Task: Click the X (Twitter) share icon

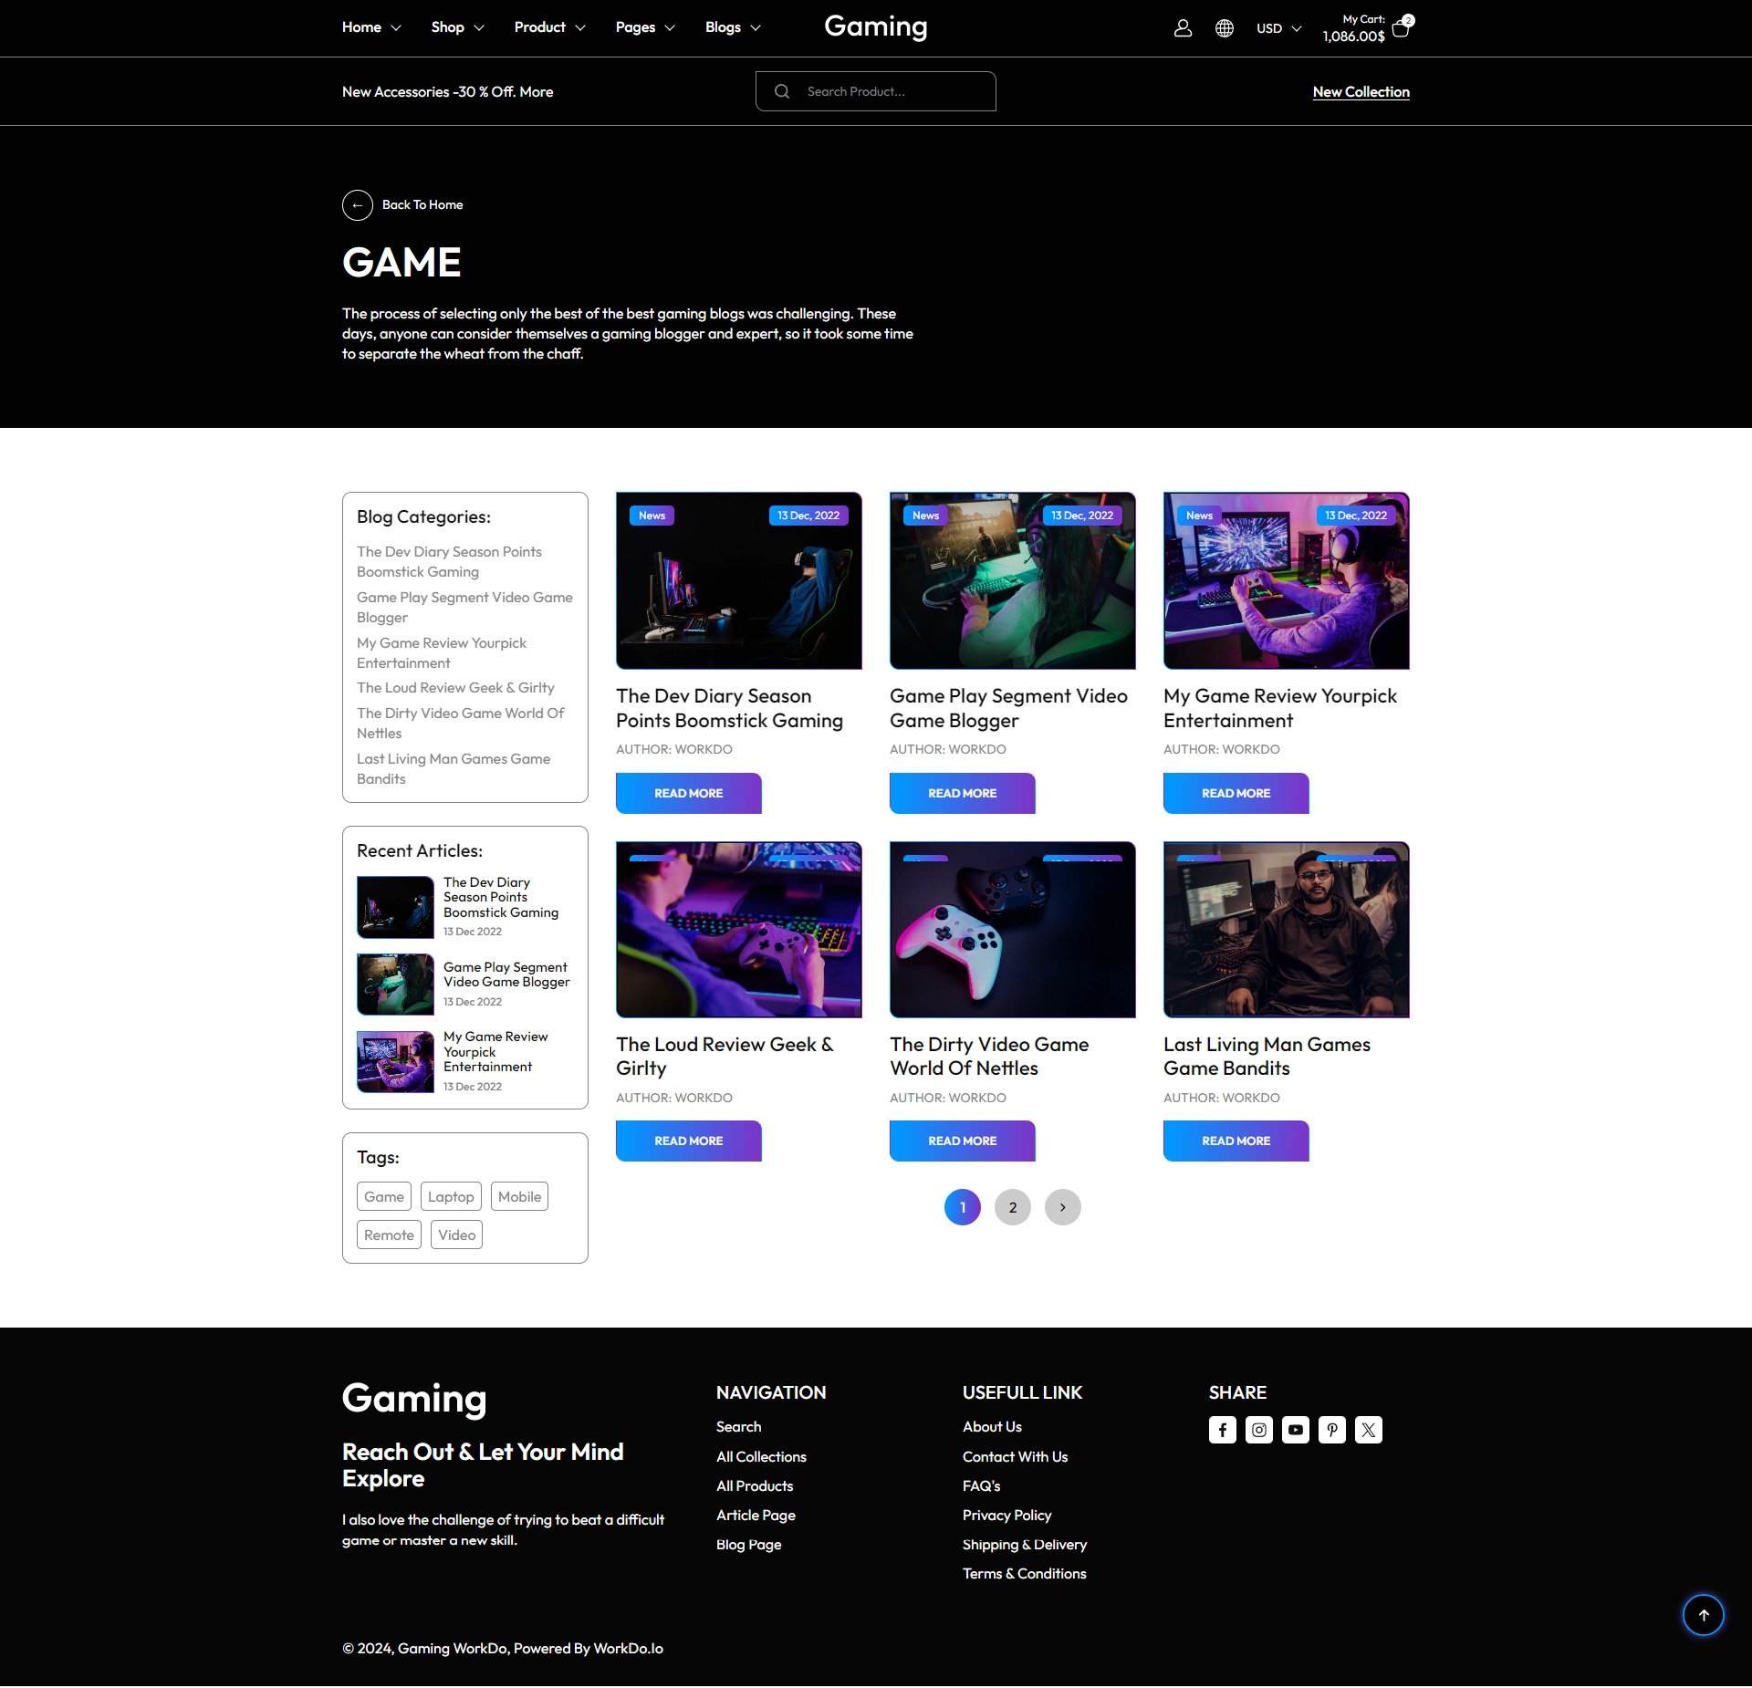Action: tap(1368, 1430)
